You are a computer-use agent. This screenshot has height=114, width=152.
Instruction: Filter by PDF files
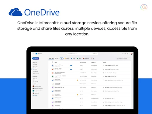click(93, 58)
